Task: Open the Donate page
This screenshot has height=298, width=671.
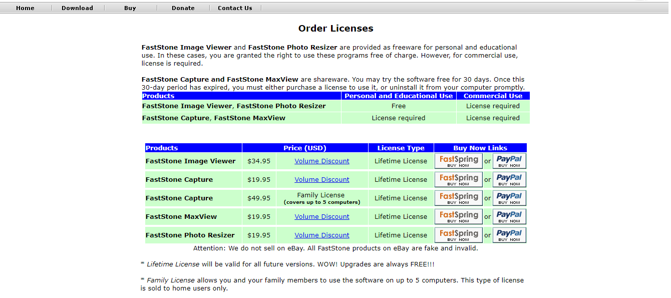Action: pyautogui.click(x=183, y=8)
